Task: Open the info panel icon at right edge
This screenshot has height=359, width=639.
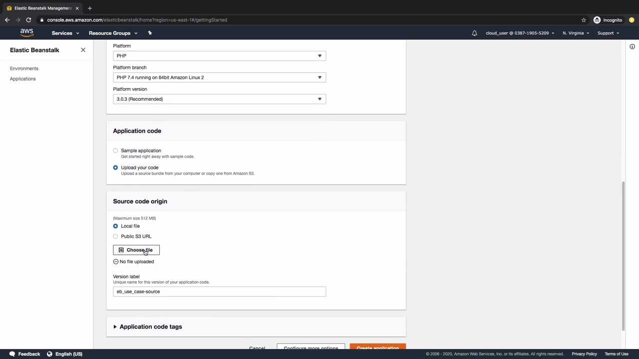Action: click(x=632, y=46)
